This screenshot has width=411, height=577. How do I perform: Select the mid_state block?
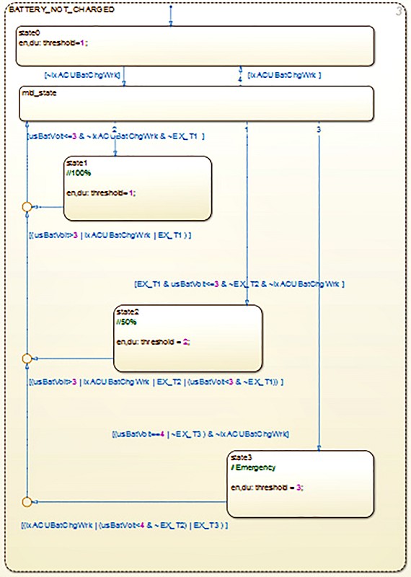(196, 103)
